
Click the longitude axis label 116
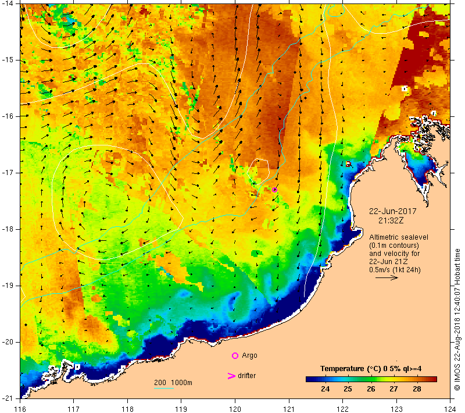[20, 409]
